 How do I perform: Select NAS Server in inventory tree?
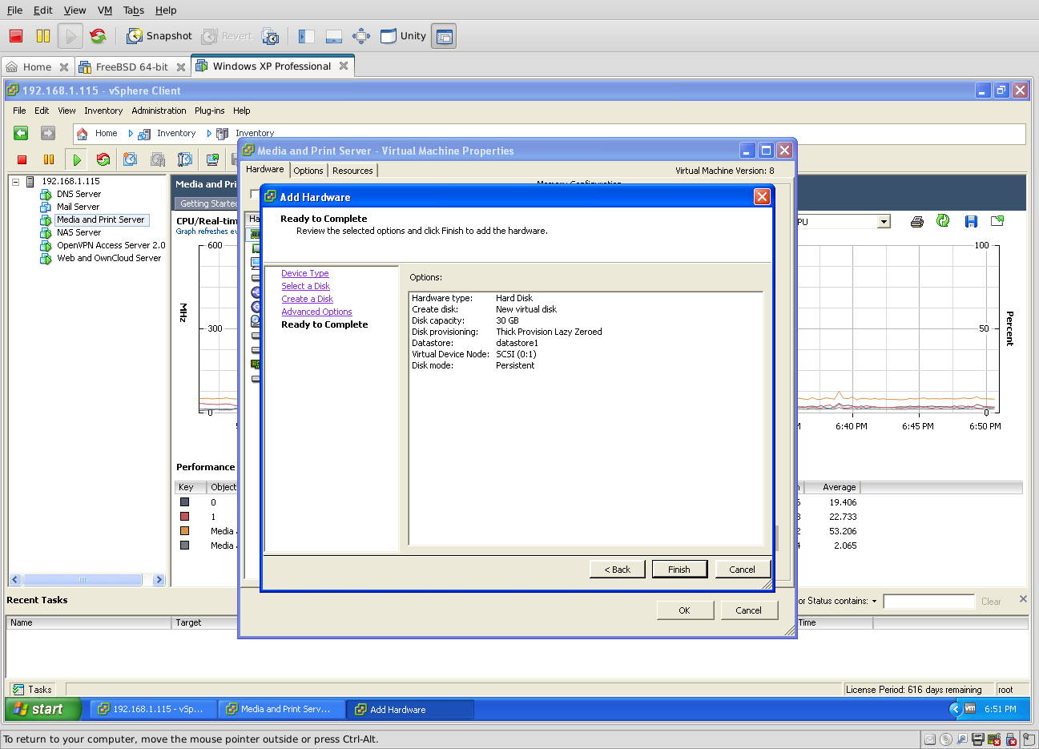[x=79, y=232]
